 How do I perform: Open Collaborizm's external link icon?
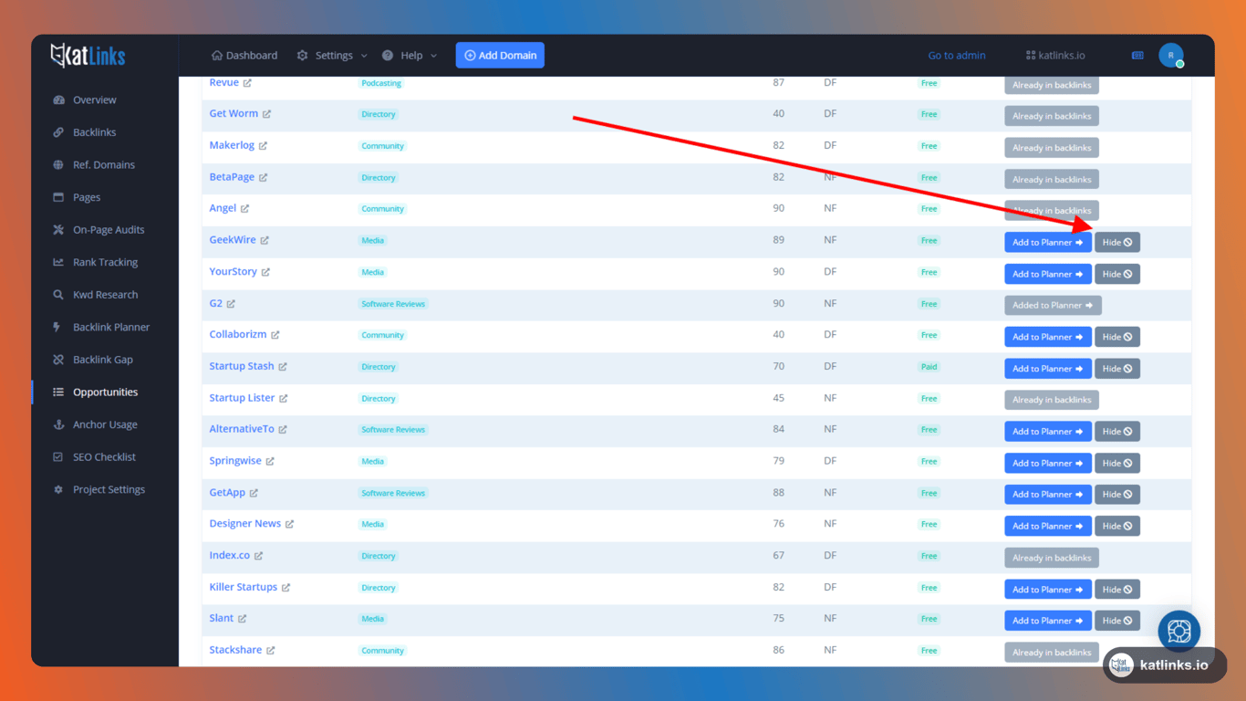275,335
